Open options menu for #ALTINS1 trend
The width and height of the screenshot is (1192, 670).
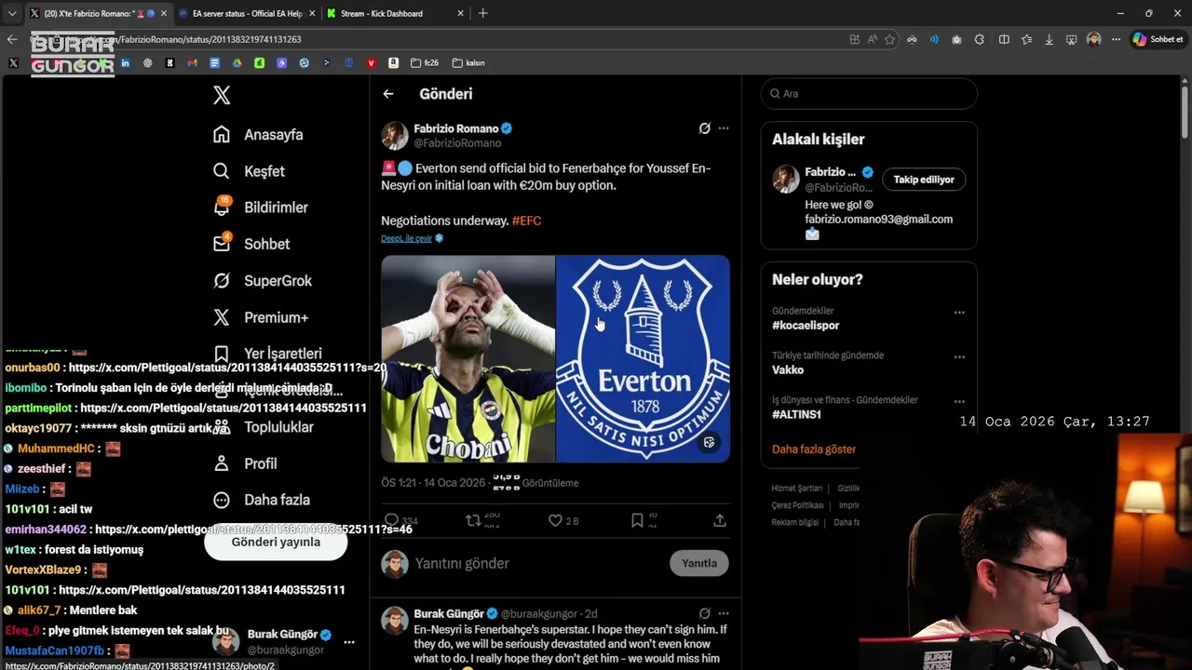(959, 402)
